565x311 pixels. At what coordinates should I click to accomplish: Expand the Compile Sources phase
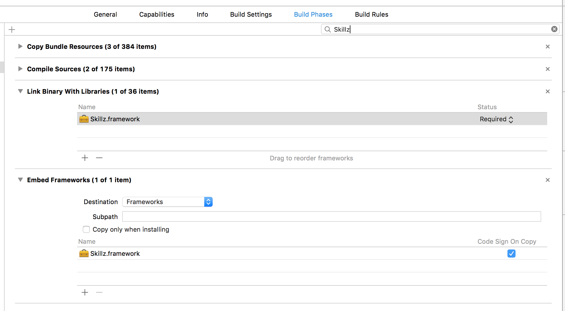(20, 69)
